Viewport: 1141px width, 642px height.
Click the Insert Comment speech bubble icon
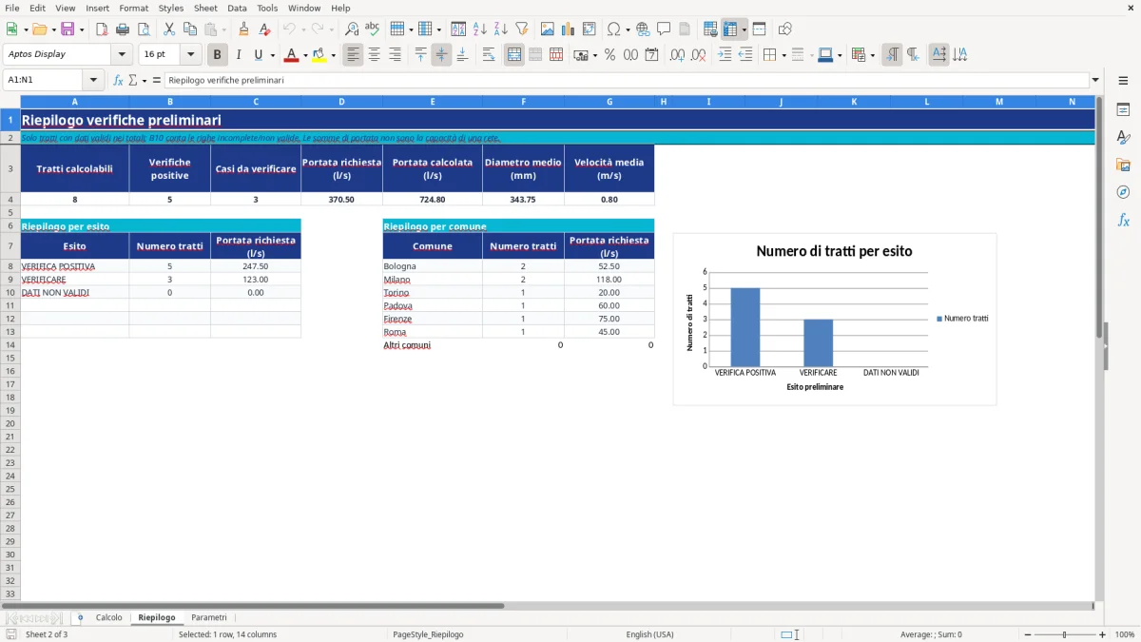[664, 29]
